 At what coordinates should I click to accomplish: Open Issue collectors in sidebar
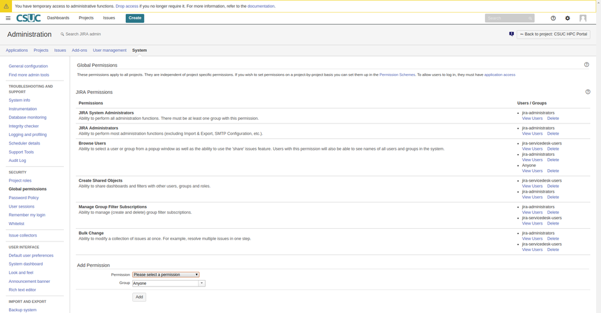23,235
